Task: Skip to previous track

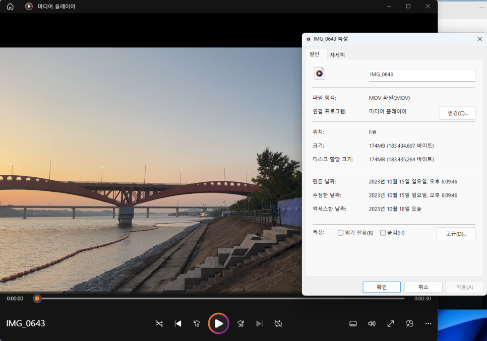Action: pyautogui.click(x=178, y=324)
